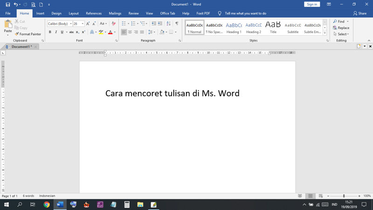Open the Layout tab
The image size is (373, 210).
click(74, 14)
